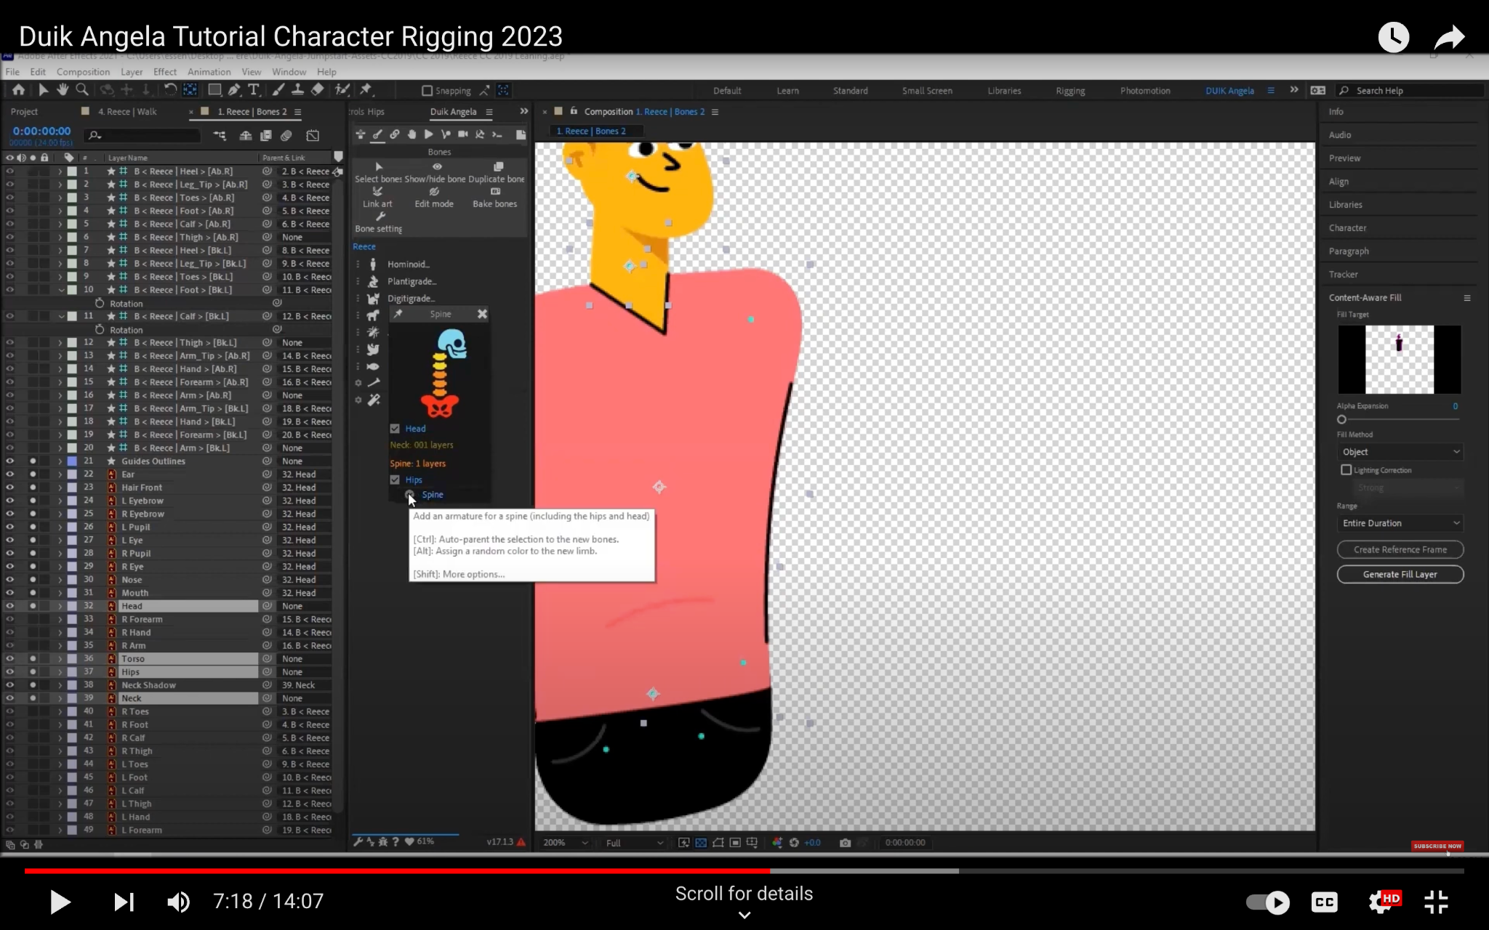Toggle the Head checkbox in Spine panel

click(395, 429)
